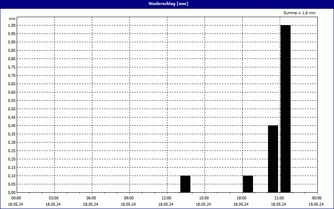Select the 0,10 mm bar after 13:00

185,184
